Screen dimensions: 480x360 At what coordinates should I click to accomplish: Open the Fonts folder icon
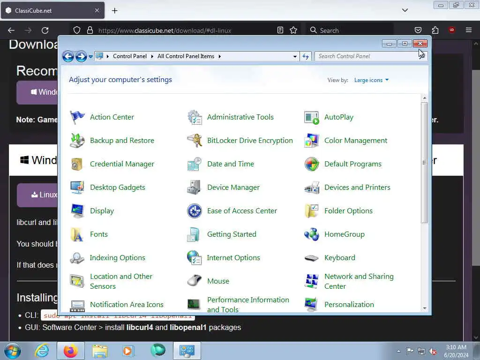pos(77,234)
